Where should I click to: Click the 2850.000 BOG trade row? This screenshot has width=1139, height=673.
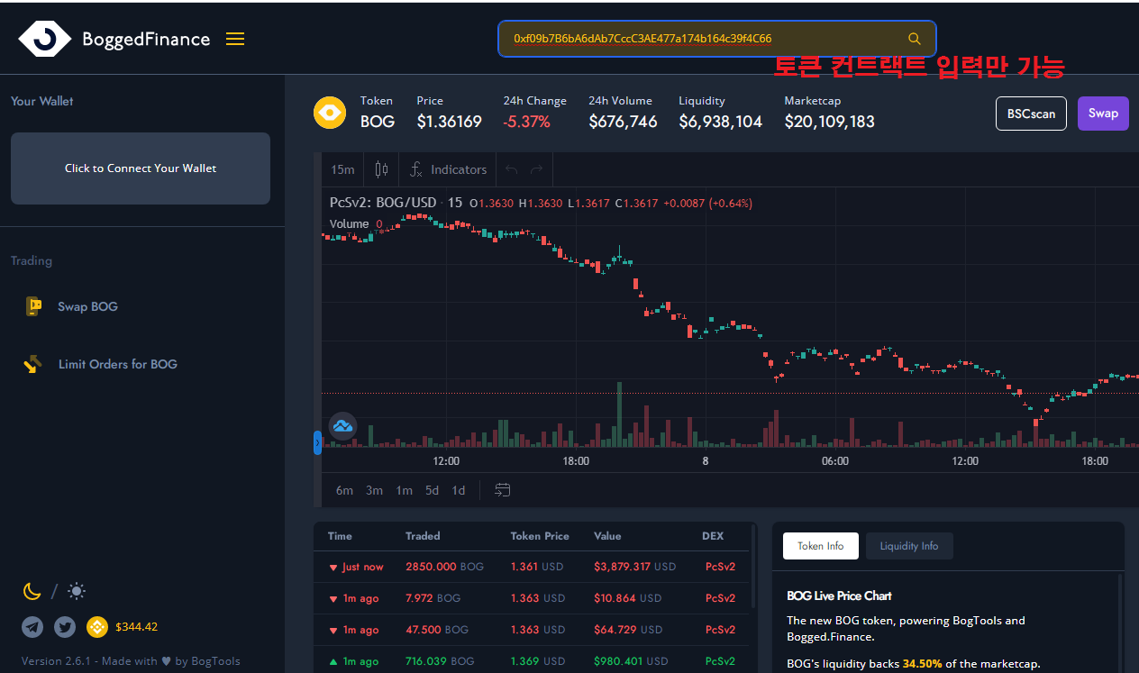tap(531, 567)
